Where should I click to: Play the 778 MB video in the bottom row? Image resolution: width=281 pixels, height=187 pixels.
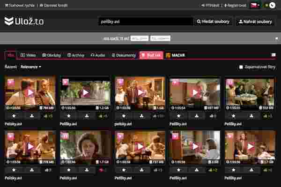[30, 146]
